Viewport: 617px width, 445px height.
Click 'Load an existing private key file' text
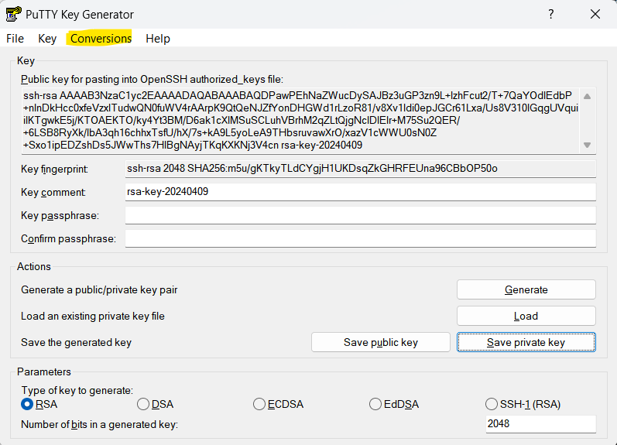pos(93,317)
